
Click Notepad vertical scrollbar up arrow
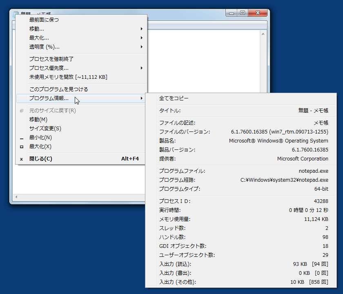[263, 34]
